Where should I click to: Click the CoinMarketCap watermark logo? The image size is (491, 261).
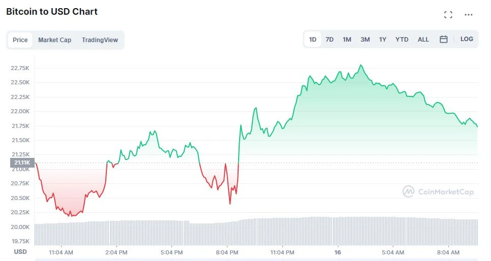(438, 191)
